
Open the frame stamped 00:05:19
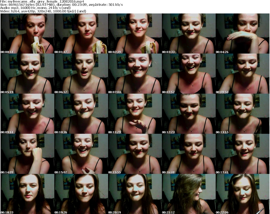[27, 74]
